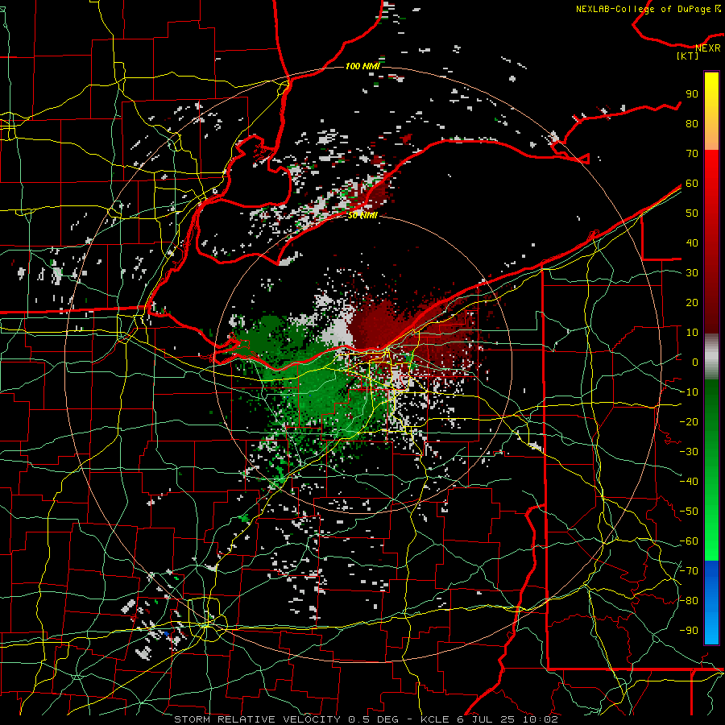Click the -60 value on velocity scale
725x725 pixels.
[x=689, y=541]
